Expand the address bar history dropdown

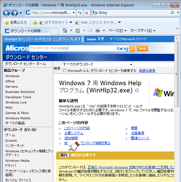click(x=74, y=13)
